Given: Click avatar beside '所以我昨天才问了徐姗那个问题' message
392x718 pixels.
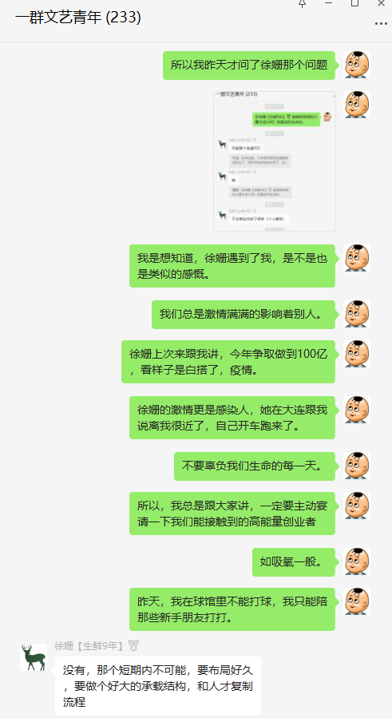Looking at the screenshot, I should tap(357, 65).
